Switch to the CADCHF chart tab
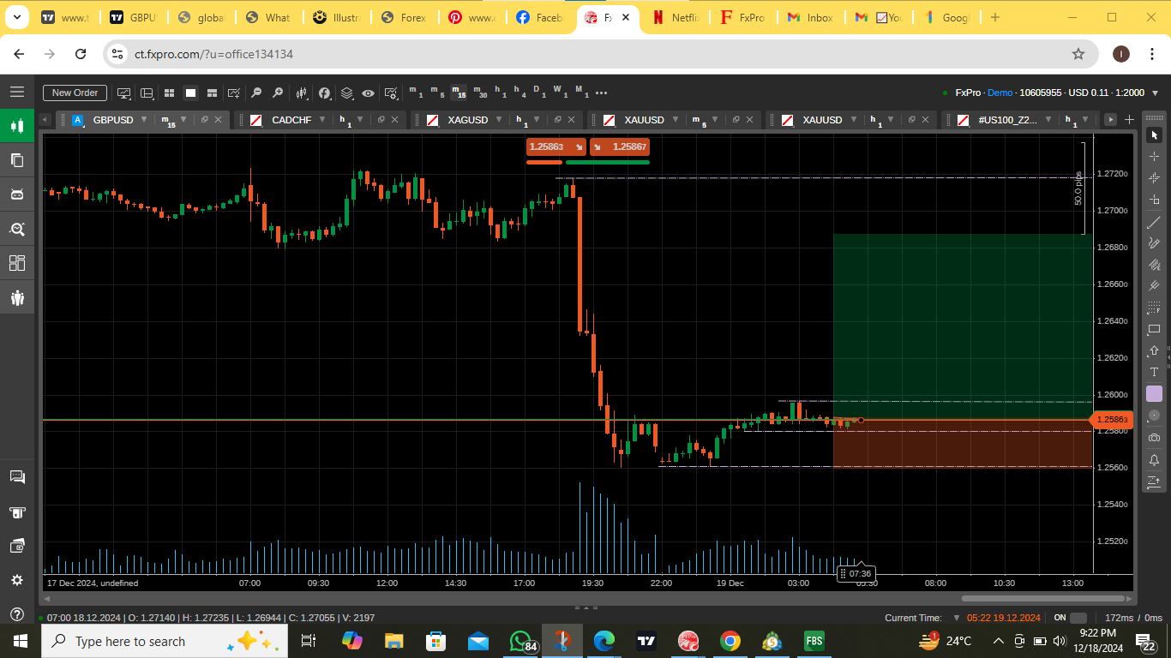Viewport: 1171px width, 658px height. coord(292,120)
